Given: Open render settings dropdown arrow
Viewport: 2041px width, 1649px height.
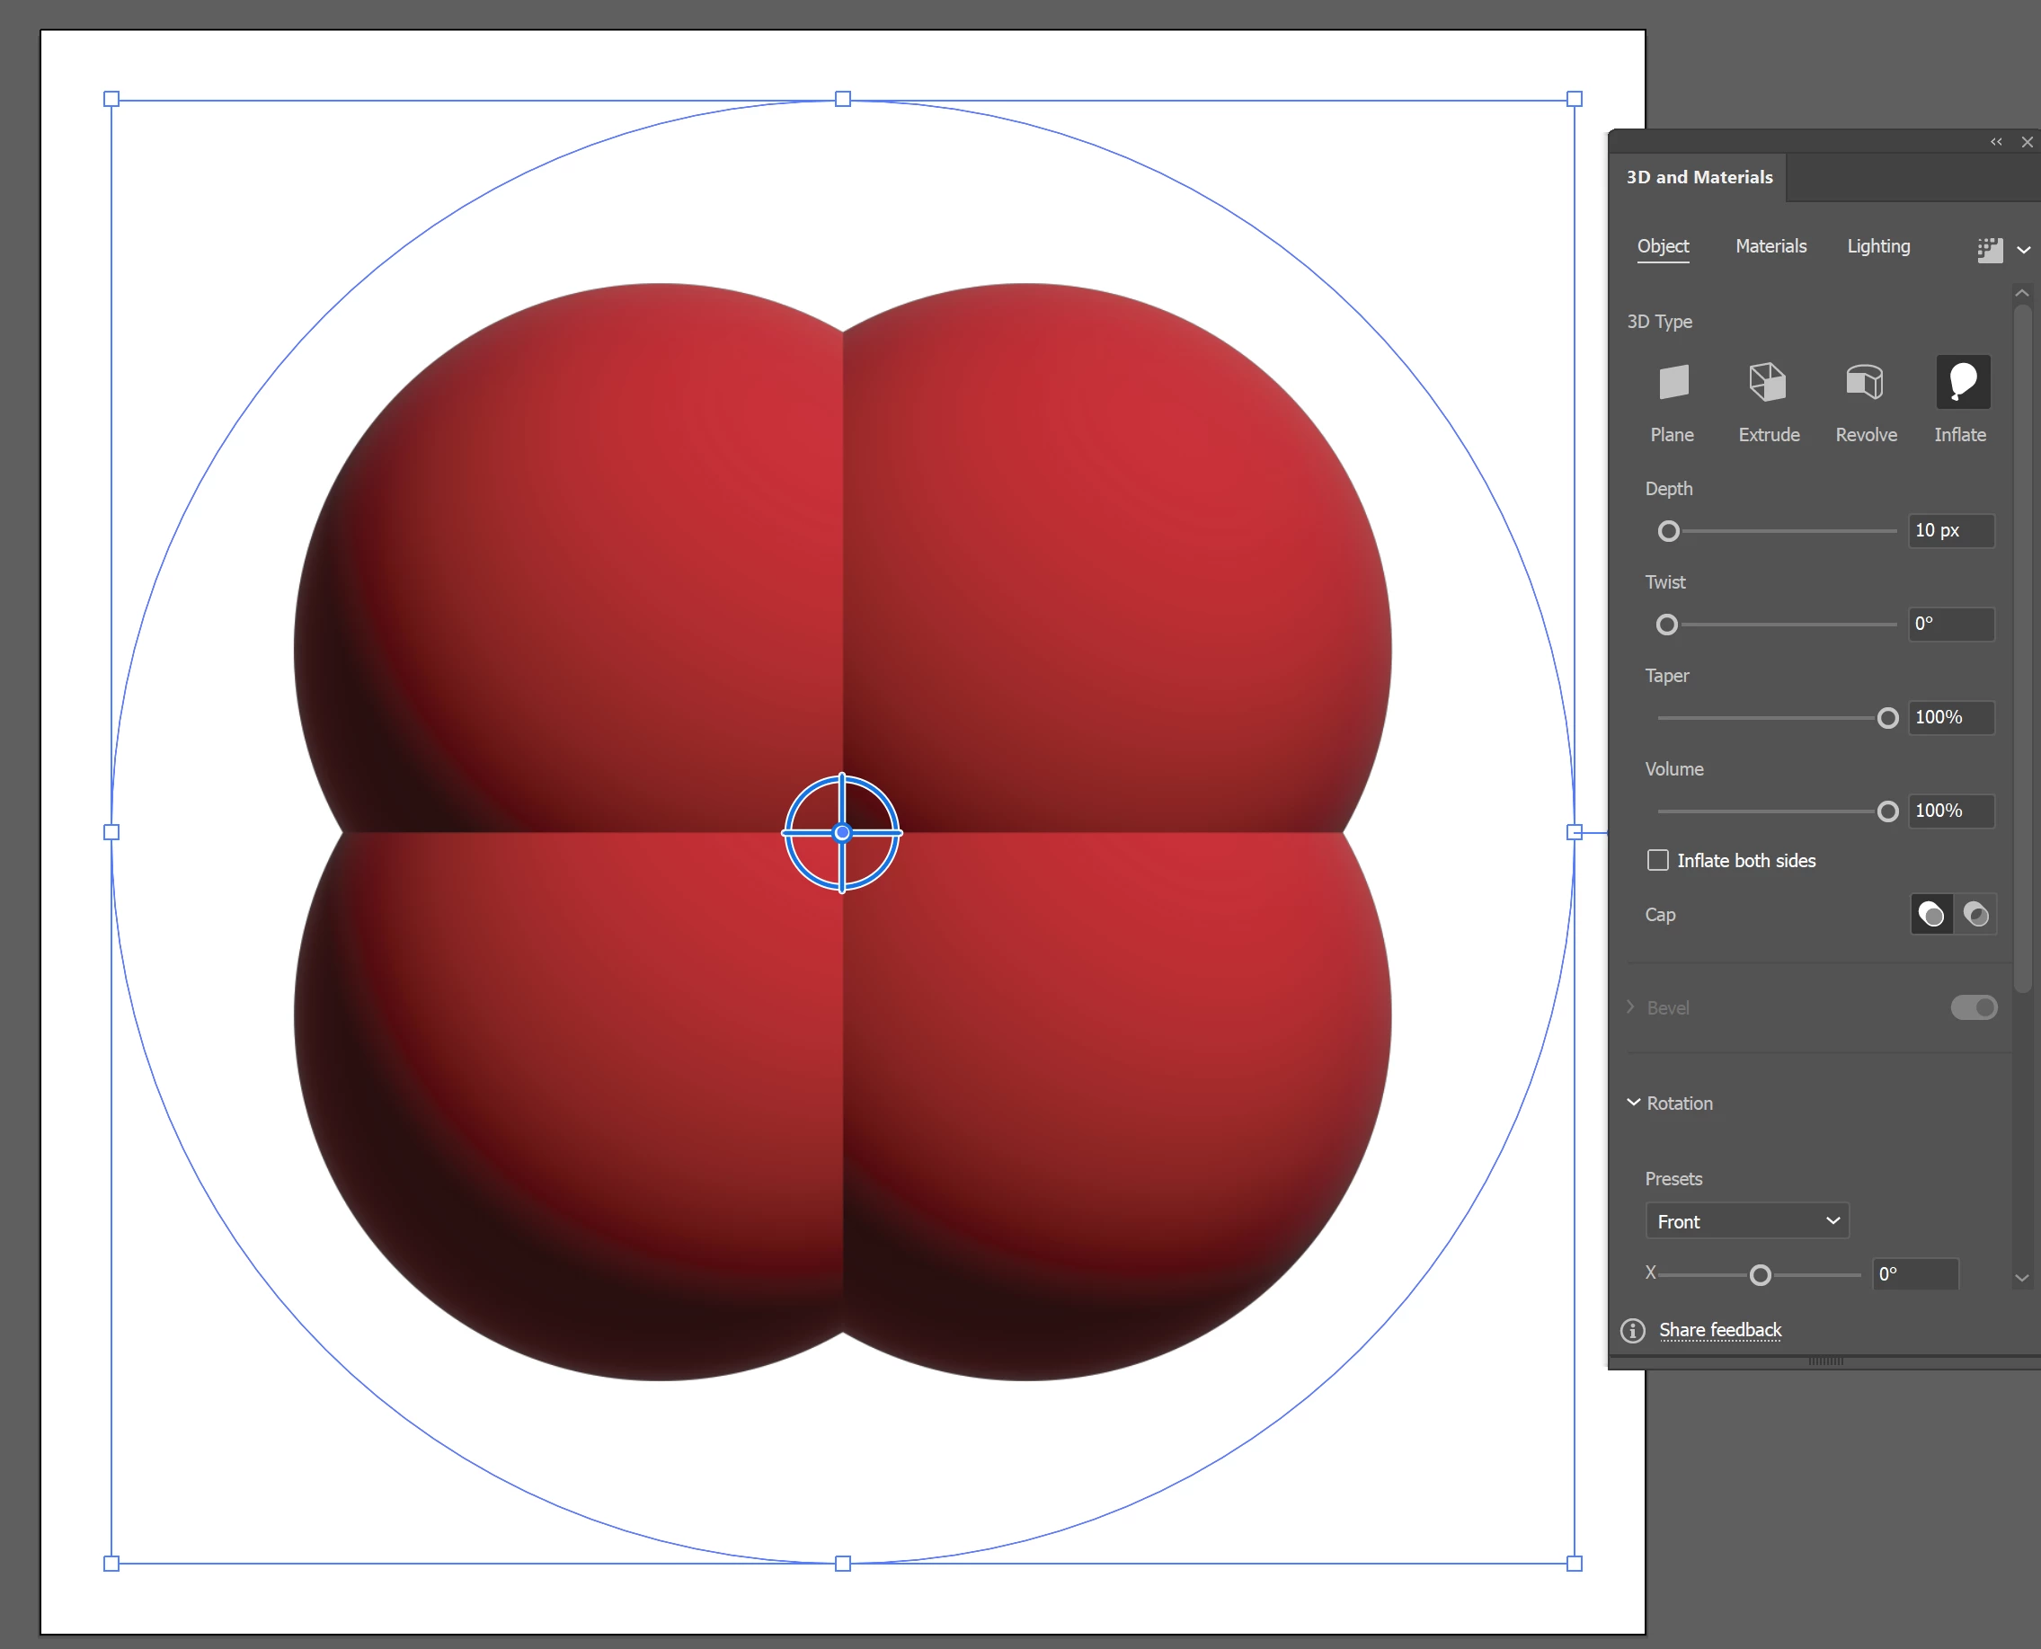Looking at the screenshot, I should point(2024,251).
